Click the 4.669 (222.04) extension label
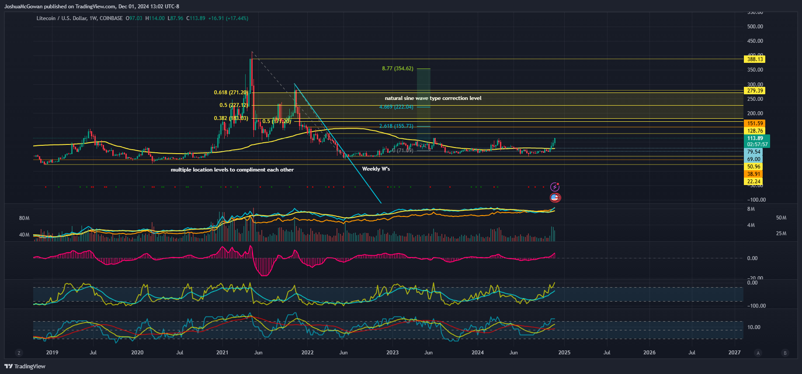802x374 pixels. pyautogui.click(x=396, y=107)
